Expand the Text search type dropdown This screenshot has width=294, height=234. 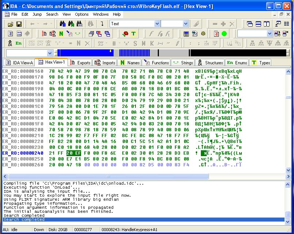157,24
